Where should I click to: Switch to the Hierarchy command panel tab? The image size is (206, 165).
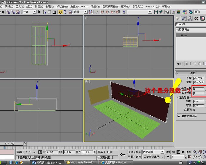(190, 18)
